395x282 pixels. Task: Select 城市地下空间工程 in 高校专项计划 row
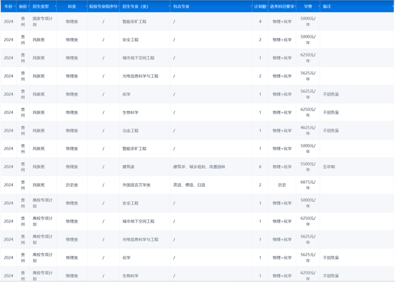tap(138, 221)
